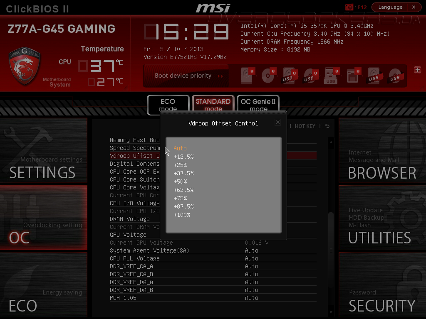Click the Vdroop Offset Control highlighted row
The height and width of the screenshot is (319, 426).
coord(135,156)
